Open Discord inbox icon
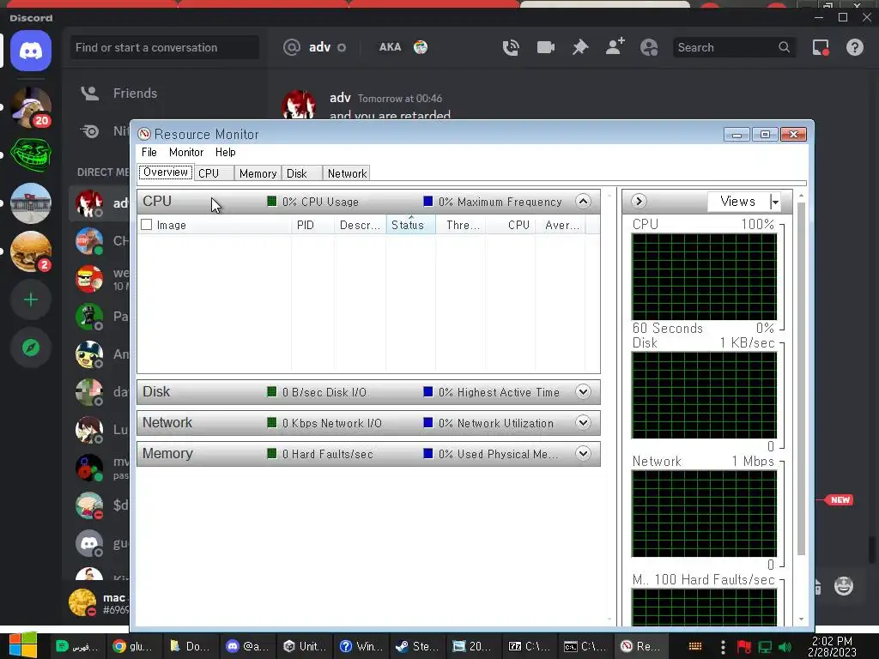879x659 pixels. tap(821, 48)
